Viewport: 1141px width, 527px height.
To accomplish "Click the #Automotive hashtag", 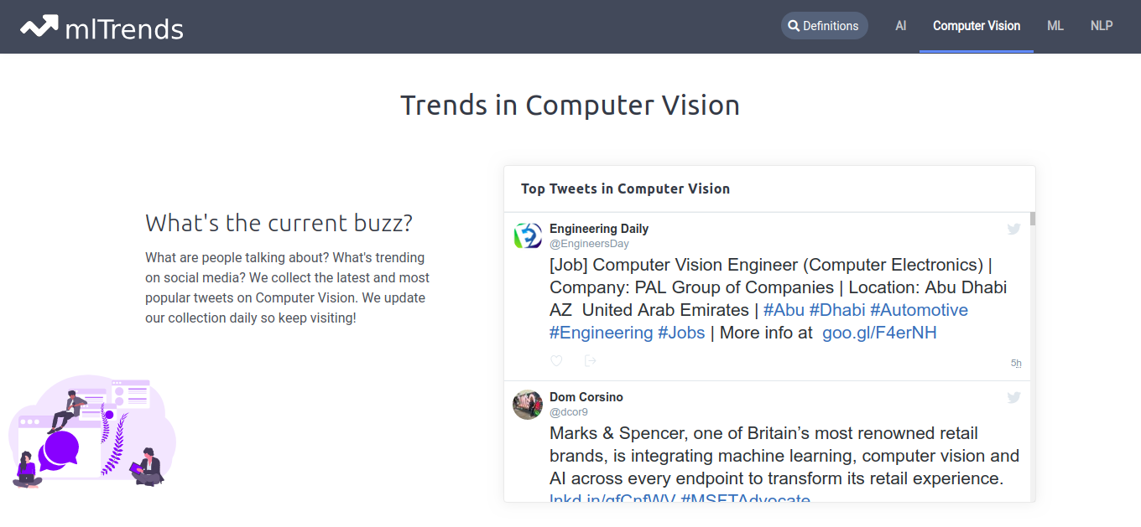I will 919,310.
